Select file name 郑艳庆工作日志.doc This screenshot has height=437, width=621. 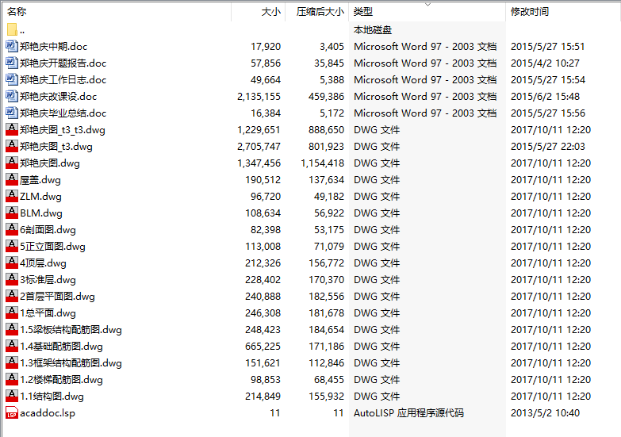[x=63, y=80]
